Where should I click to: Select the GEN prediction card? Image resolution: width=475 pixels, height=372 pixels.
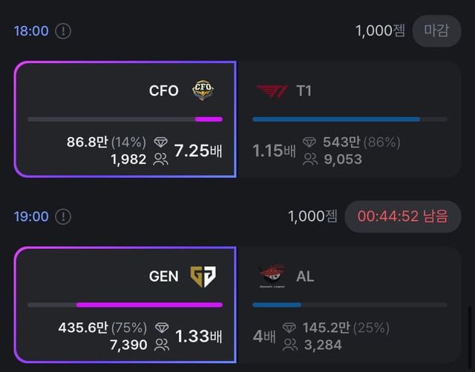(125, 304)
